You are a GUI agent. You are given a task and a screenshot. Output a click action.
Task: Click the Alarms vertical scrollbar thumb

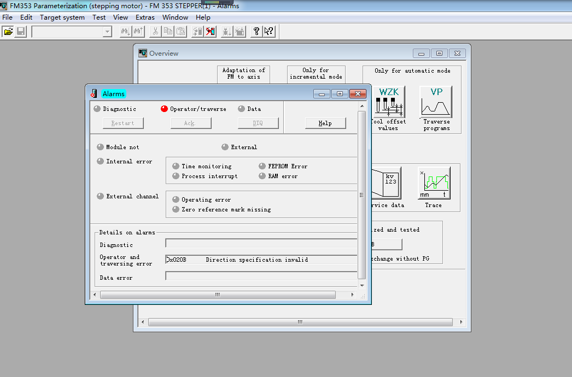point(362,195)
